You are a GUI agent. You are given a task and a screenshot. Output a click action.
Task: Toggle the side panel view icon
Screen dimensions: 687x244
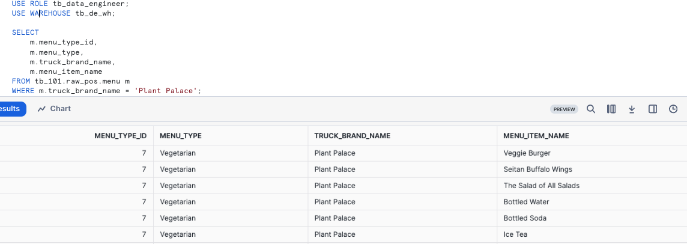coord(653,109)
